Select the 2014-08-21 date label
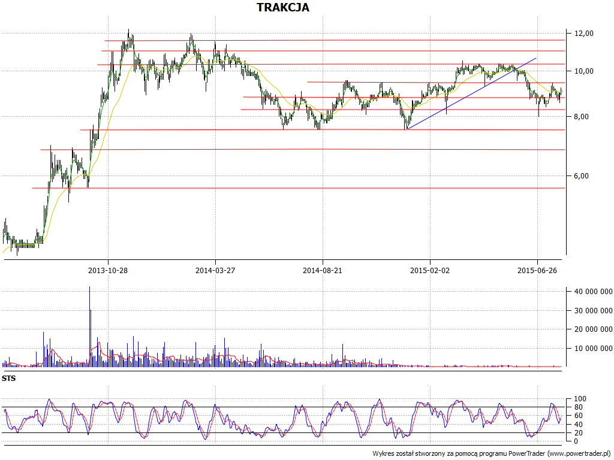614x460 pixels. [322, 270]
